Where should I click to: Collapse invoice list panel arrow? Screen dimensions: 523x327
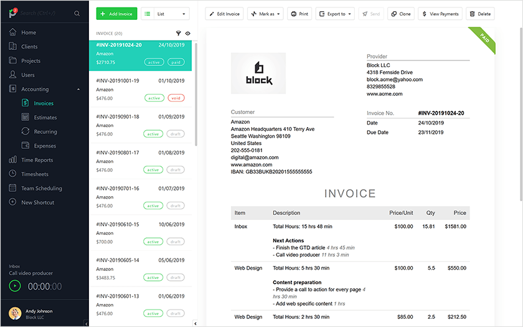pyautogui.click(x=195, y=323)
